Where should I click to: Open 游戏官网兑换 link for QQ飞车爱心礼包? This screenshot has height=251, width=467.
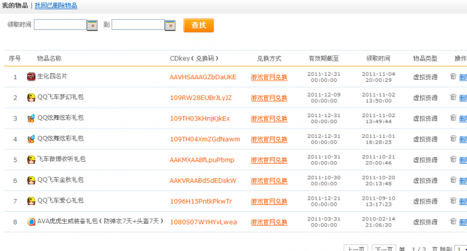[x=269, y=201]
